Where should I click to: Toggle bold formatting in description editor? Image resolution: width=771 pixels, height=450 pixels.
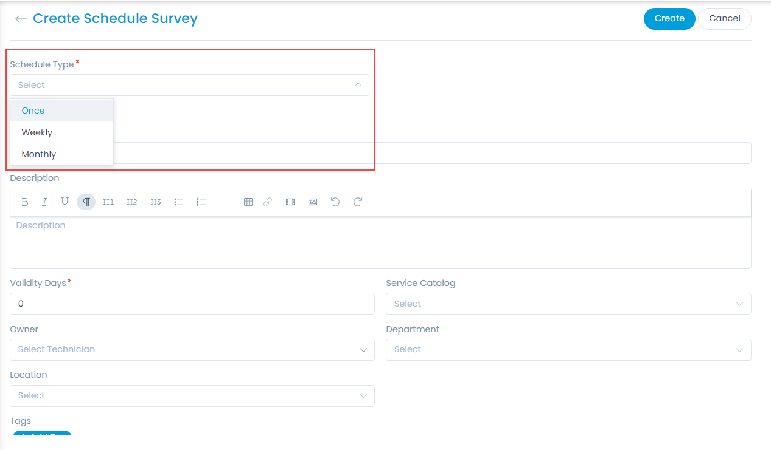25,202
